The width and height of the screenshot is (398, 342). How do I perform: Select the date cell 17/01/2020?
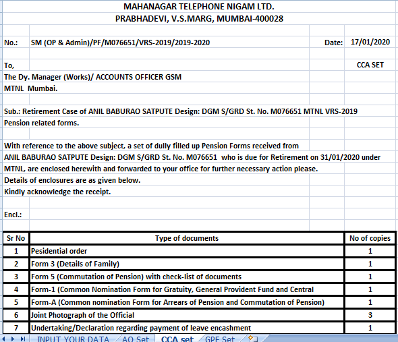(370, 42)
